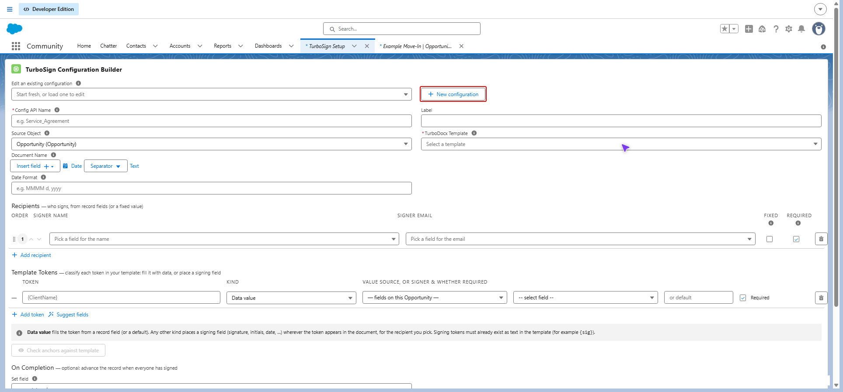
Task: Delete the {ClientName} token row
Action: 821,298
